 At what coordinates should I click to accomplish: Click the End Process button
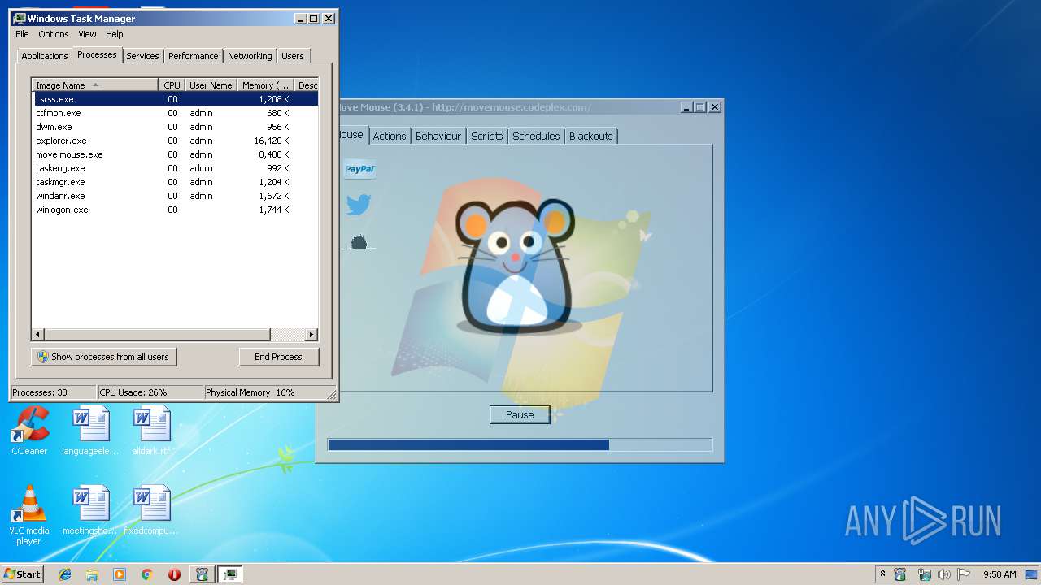tap(279, 357)
